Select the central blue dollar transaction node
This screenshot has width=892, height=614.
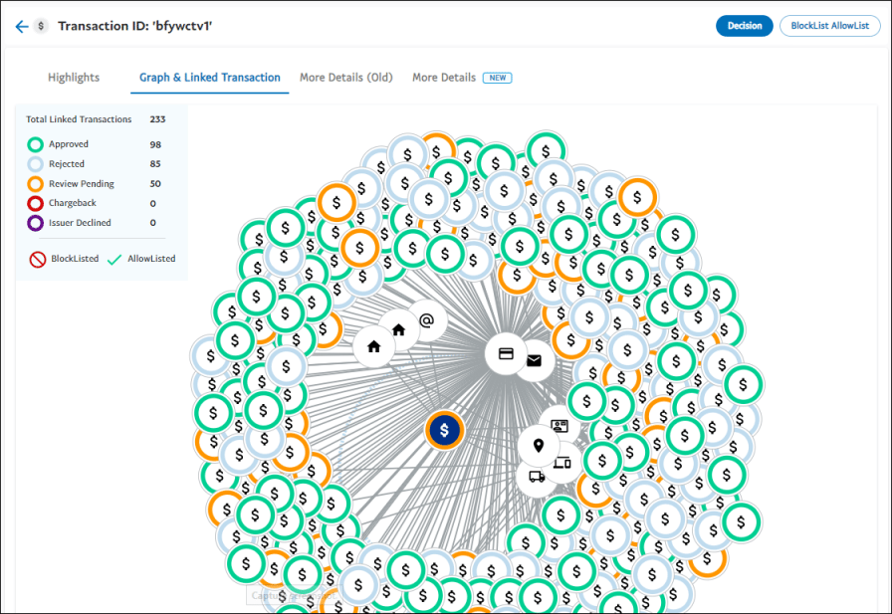tap(445, 430)
